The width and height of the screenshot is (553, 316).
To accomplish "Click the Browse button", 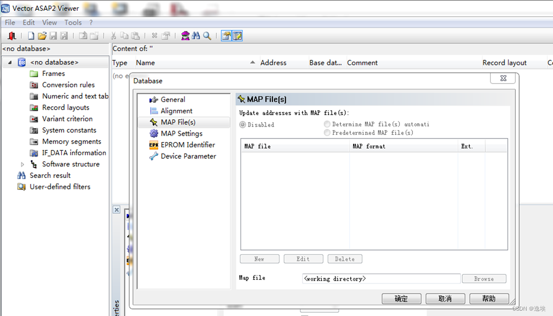I will coord(484,279).
